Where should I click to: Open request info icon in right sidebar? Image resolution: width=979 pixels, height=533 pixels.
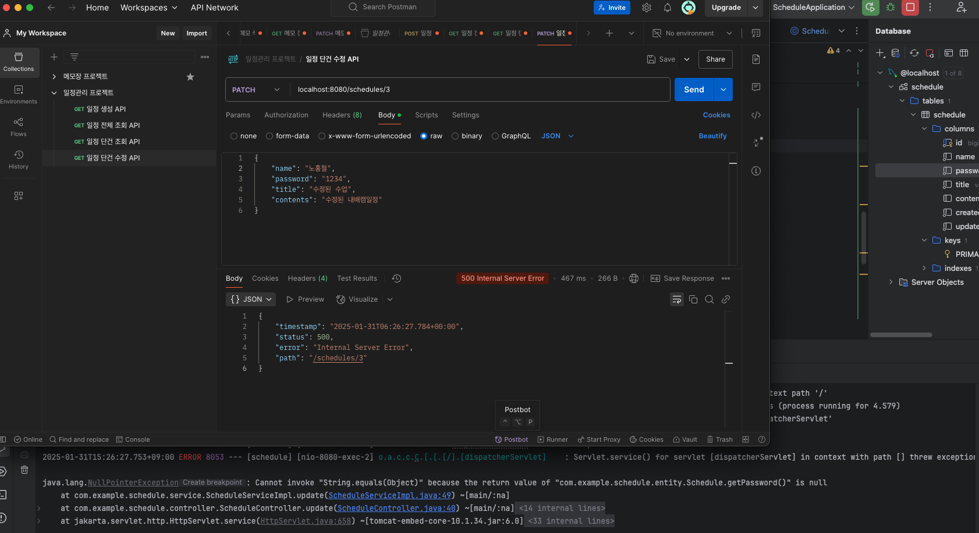[x=756, y=171]
